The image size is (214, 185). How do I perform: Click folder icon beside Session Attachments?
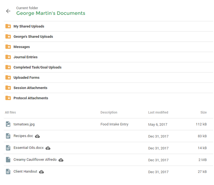coord(8,88)
